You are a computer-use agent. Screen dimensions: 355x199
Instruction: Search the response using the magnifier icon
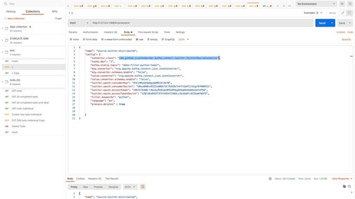click(x=349, y=186)
